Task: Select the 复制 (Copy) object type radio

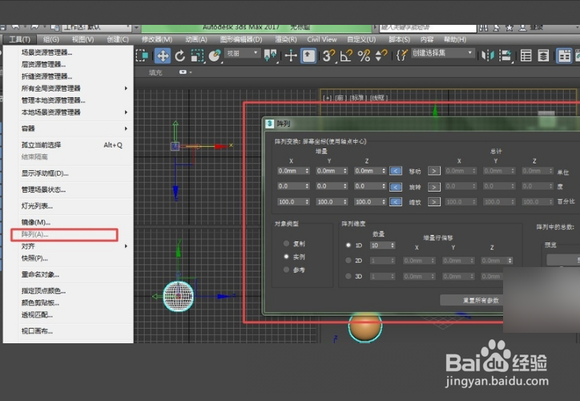Action: (286, 244)
